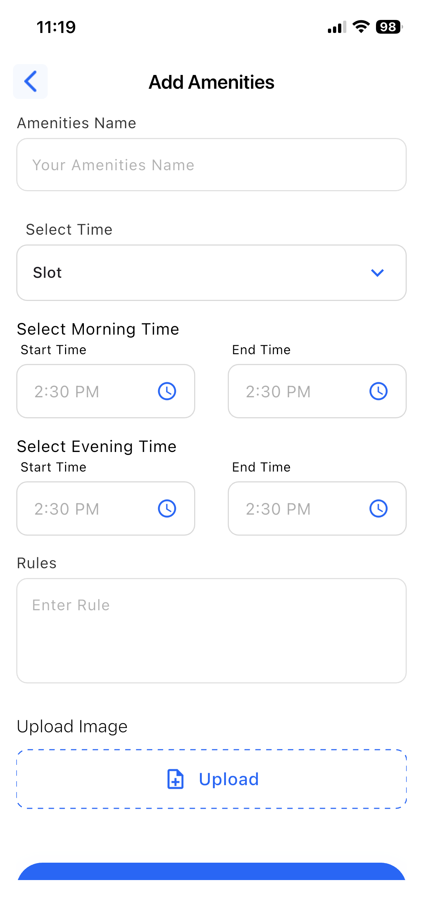The width and height of the screenshot is (423, 917).
Task: Click morning End Time clock icon
Action: tap(379, 391)
